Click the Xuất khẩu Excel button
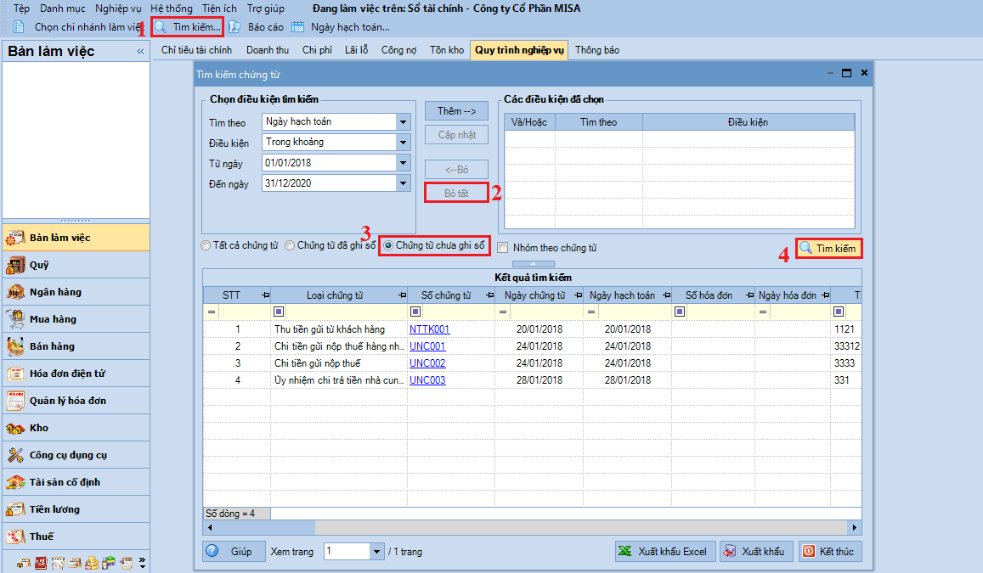The height and width of the screenshot is (573, 983). tap(665, 552)
